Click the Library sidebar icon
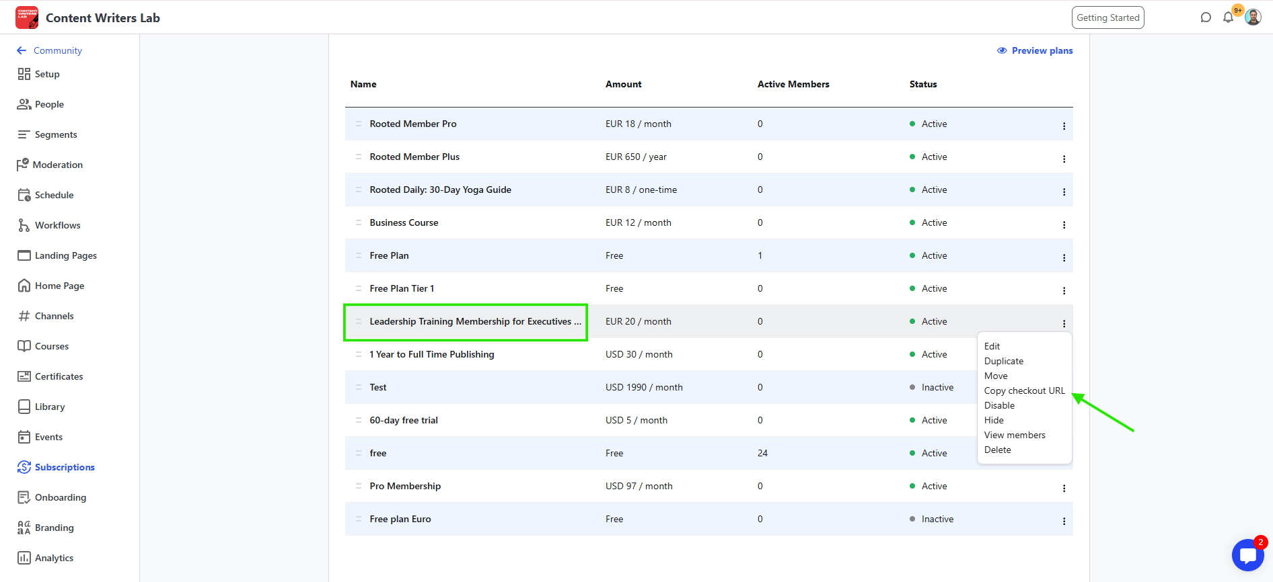The image size is (1273, 582). coord(24,407)
